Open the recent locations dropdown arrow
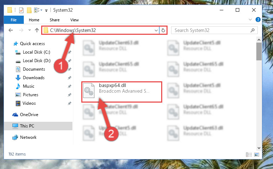Viewport: 273px width, 169px height. coord(29,30)
